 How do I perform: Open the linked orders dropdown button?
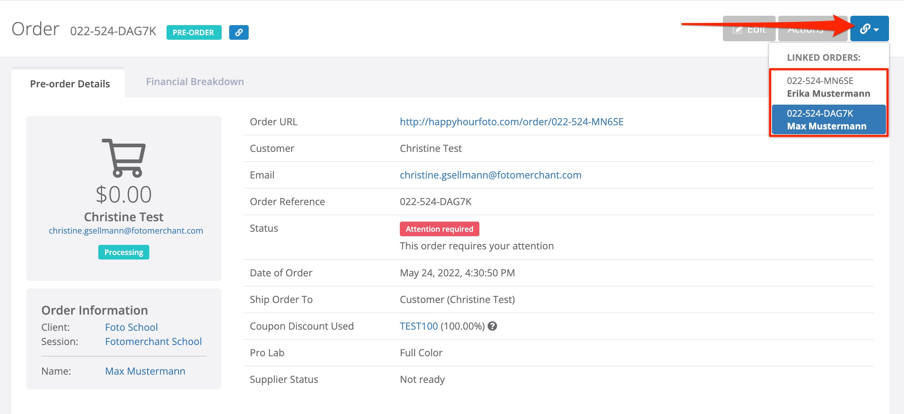(869, 28)
